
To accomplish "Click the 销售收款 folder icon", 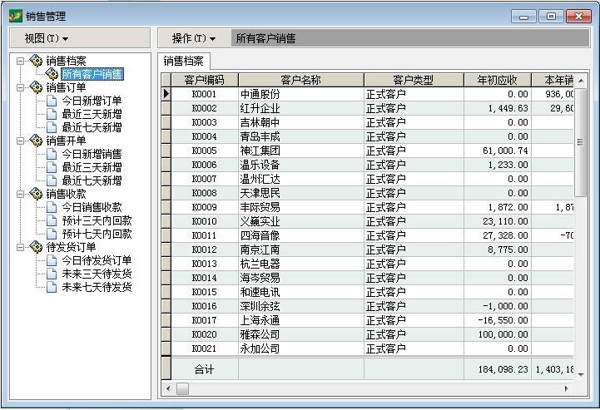I will point(36,194).
